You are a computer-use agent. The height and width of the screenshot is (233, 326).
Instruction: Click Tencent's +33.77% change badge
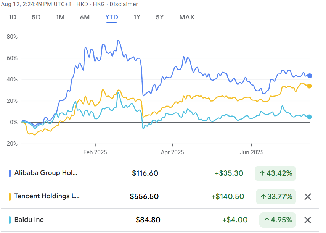(275, 197)
